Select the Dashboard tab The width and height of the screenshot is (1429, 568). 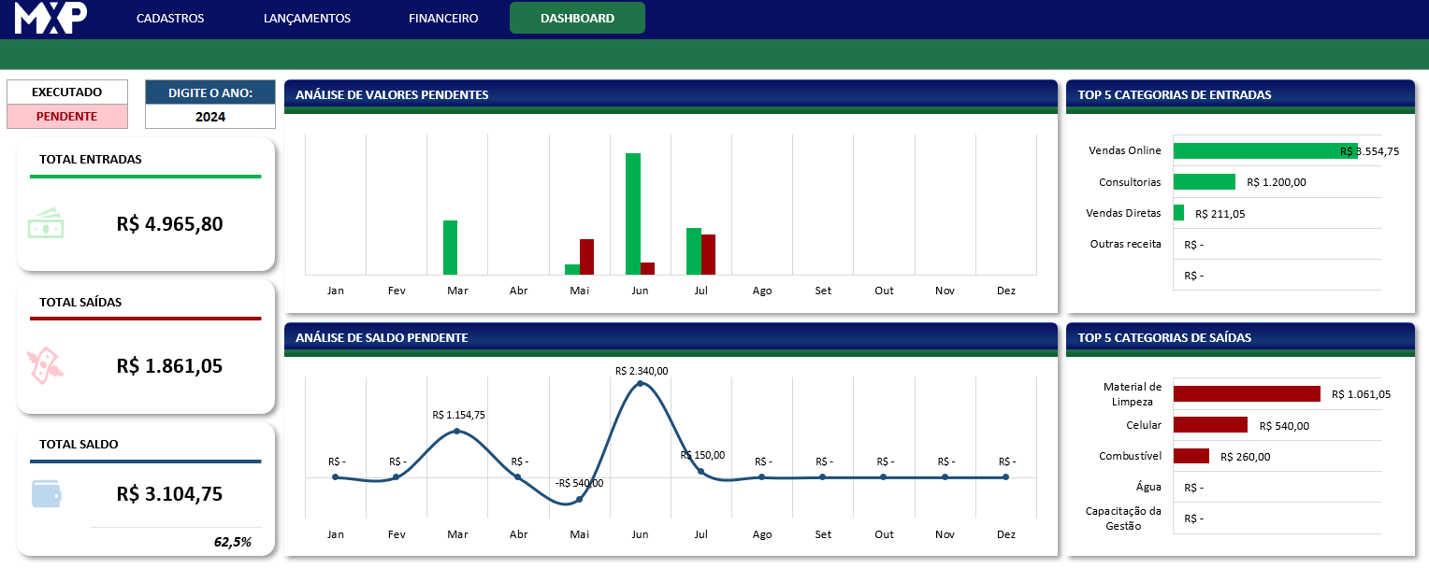tap(577, 18)
